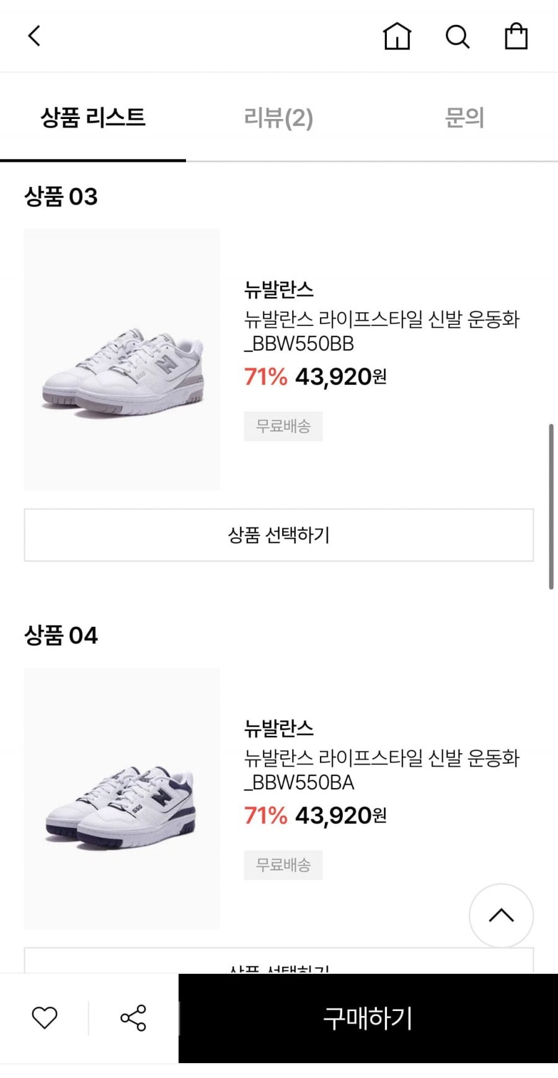Open BBW550BB sneaker thumbnail image
Viewport: 558px width, 1078px height.
122,360
